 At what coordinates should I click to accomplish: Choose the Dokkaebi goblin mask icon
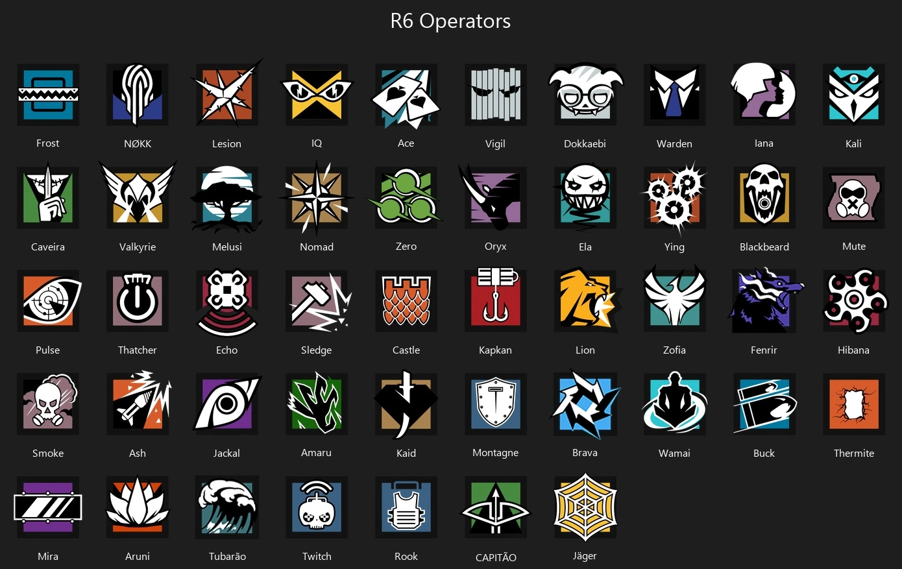coord(585,94)
